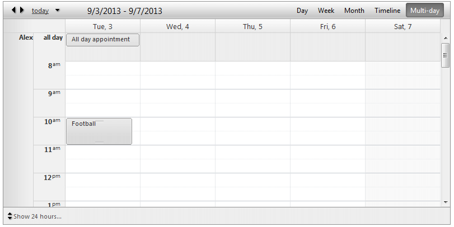This screenshot has width=454, height=227.
Task: Select the Month view tab
Action: tap(354, 11)
